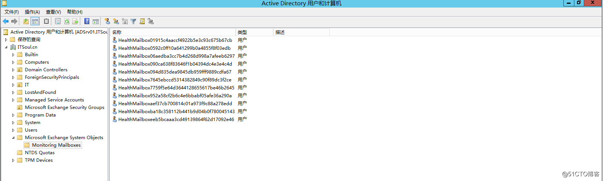
Task: Create a new organizational unit via toolbar icon
Action: [x=125, y=21]
